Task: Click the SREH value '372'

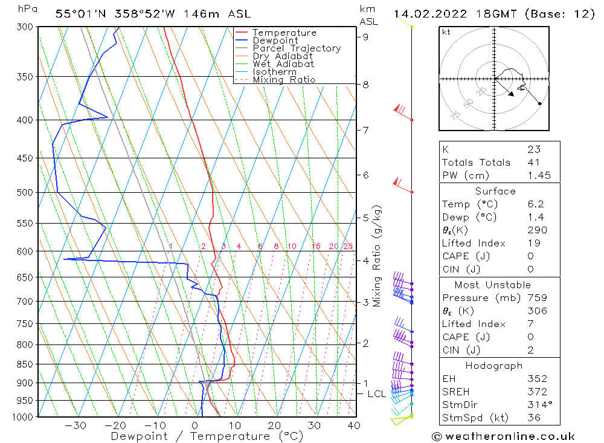Action: pyautogui.click(x=538, y=392)
